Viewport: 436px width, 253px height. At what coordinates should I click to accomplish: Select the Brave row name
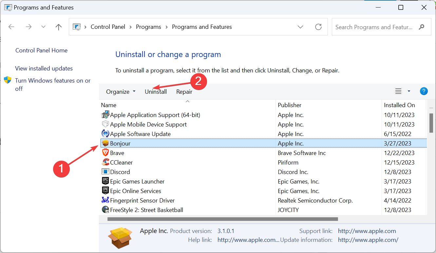click(x=117, y=153)
